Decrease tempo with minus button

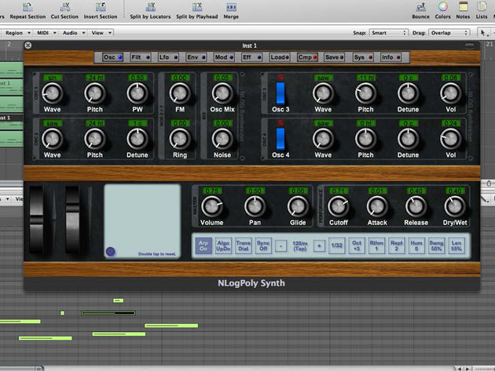coord(280,246)
